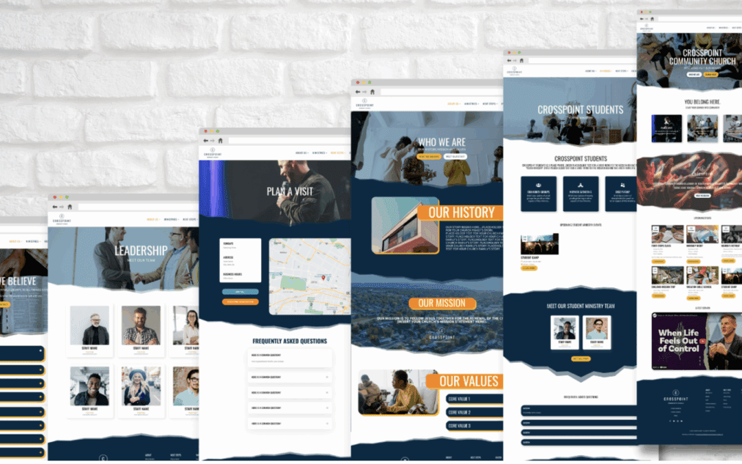742x464 pixels.
Task: Click Midweek Gathering card icon on Students page
Action: (581, 185)
